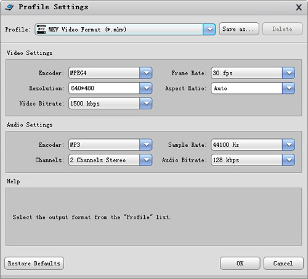Open the Profile dropdown arrow
The width and height of the screenshot is (308, 279).
[x=209, y=29]
